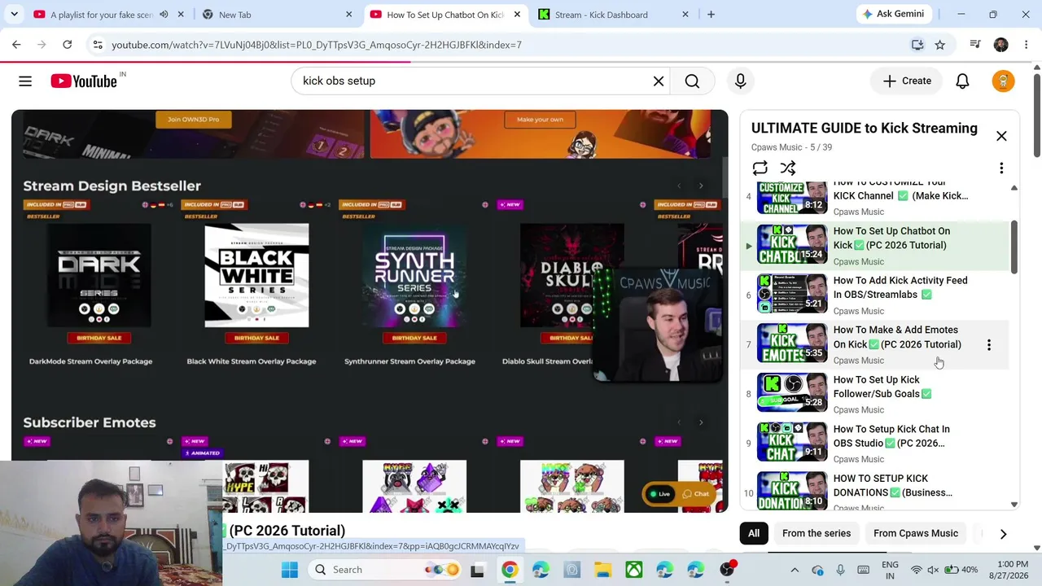The image size is (1042, 586).
Task: Open the Chrome profile avatar
Action: tap(1000, 45)
